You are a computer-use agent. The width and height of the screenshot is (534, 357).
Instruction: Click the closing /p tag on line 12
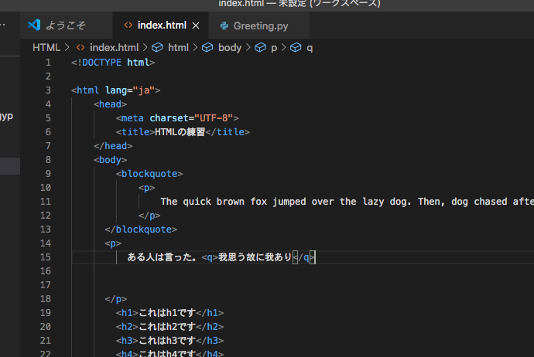(149, 216)
